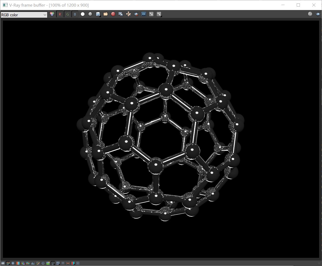The width and height of the screenshot is (322, 266).
Task: Toggle the levels histogram icon
Action: click(x=33, y=263)
